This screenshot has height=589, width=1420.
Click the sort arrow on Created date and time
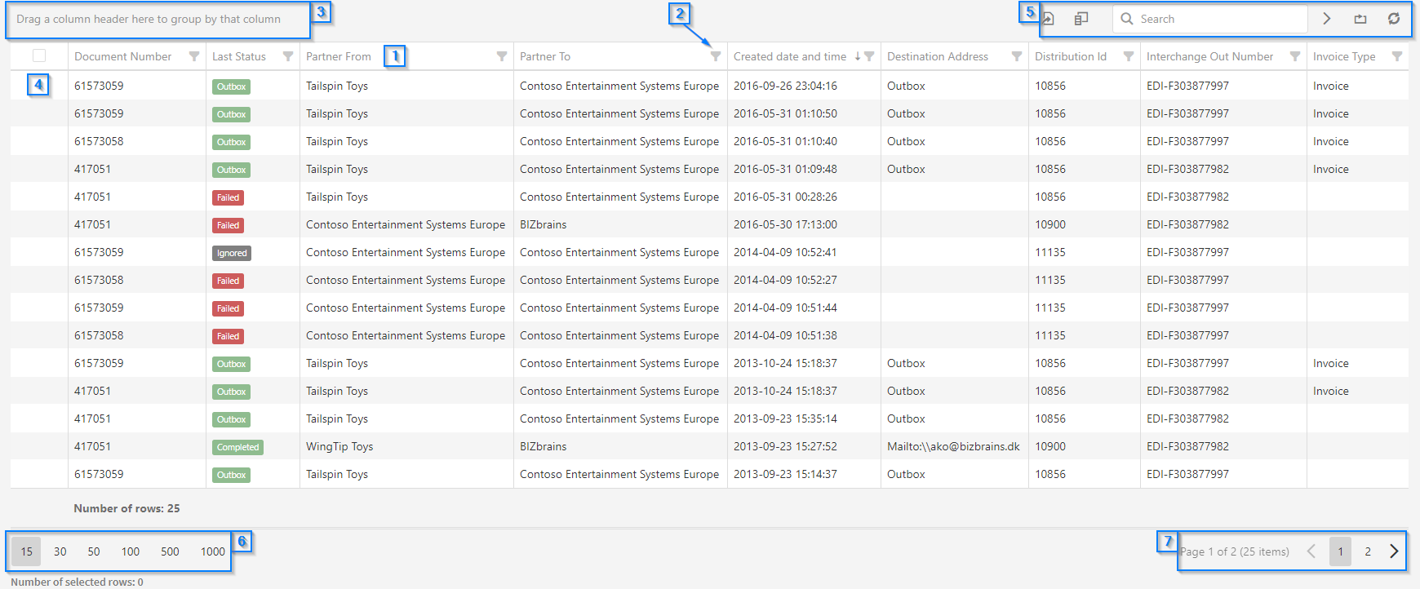857,56
